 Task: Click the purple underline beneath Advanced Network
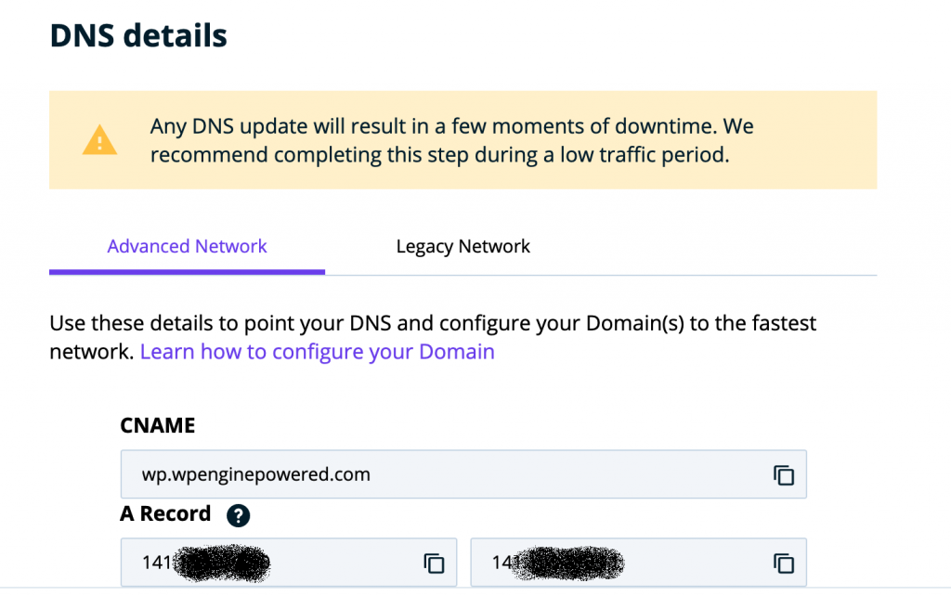(x=187, y=272)
